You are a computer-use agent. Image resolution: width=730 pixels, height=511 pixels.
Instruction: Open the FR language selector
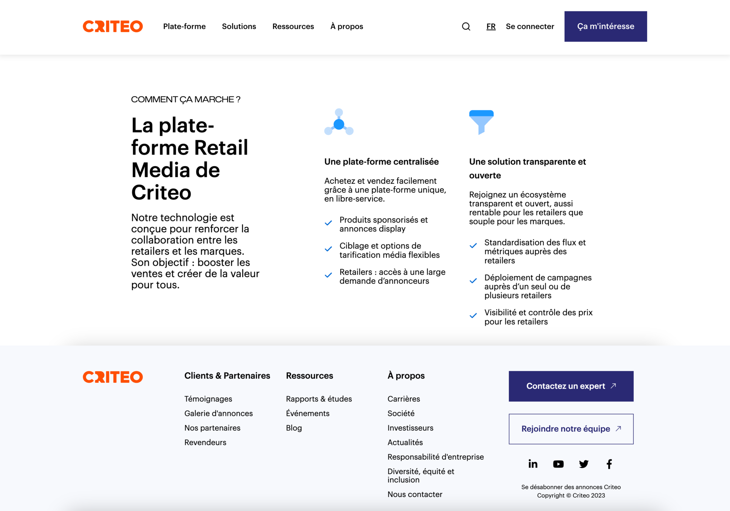tap(491, 26)
